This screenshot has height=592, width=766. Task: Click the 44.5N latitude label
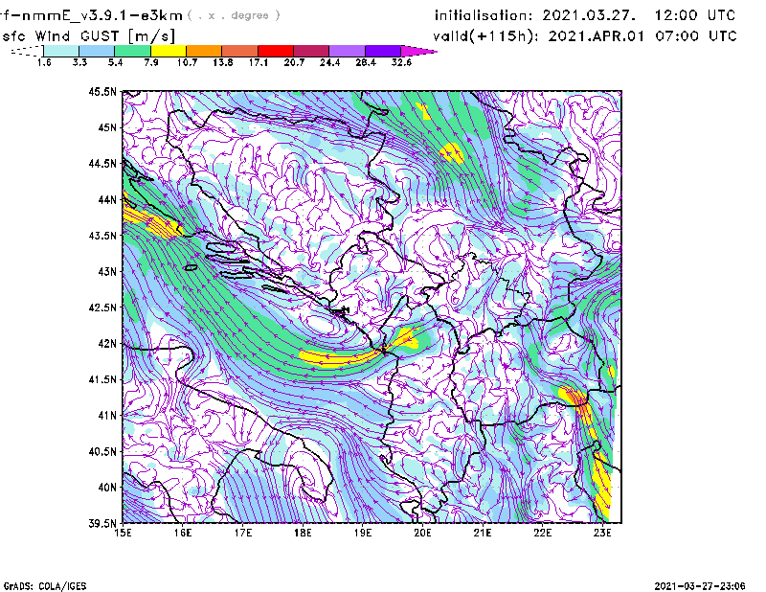point(103,163)
